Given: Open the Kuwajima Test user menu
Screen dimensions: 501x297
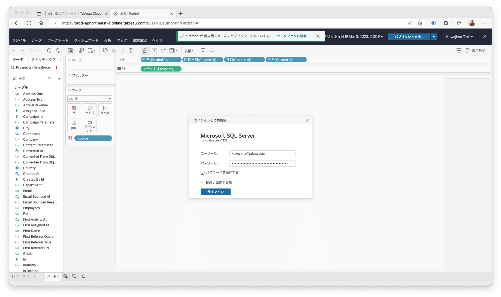Looking at the screenshot, I should click(x=459, y=37).
